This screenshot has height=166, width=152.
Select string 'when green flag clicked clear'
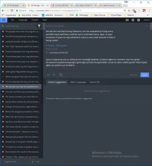pos(21,72)
